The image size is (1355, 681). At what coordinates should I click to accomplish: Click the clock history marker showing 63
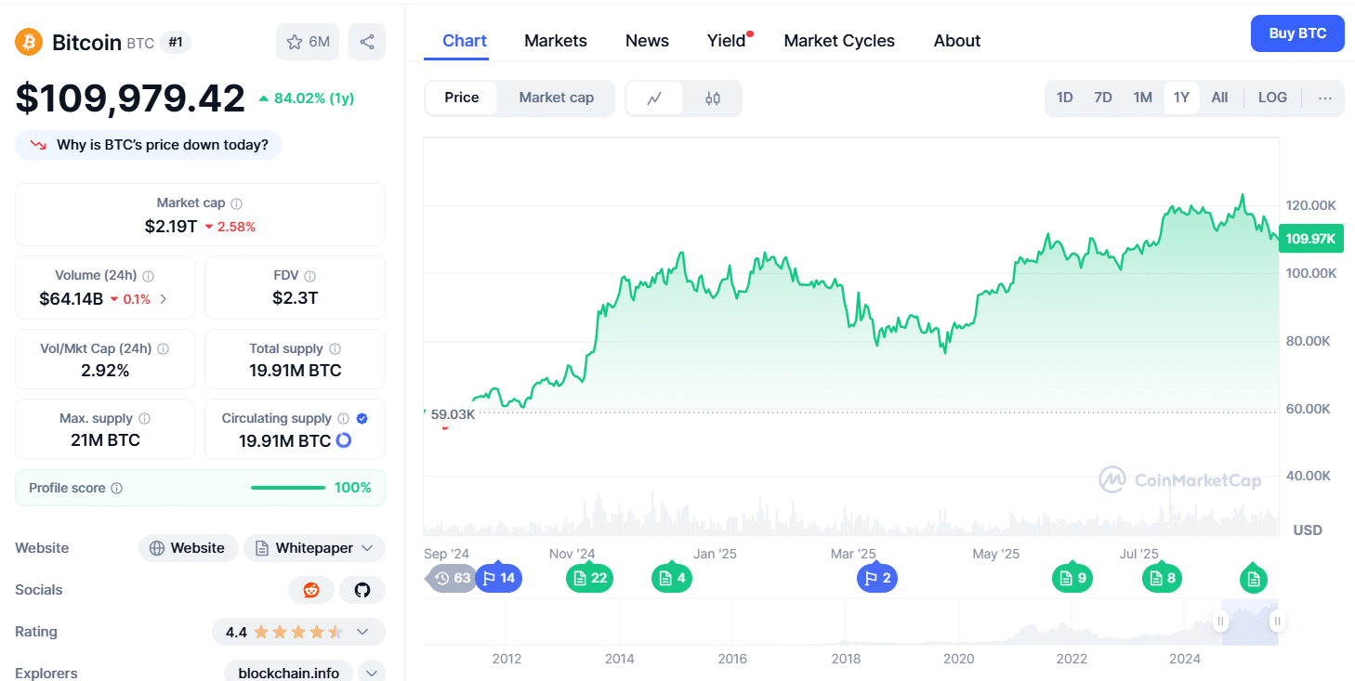tap(451, 577)
